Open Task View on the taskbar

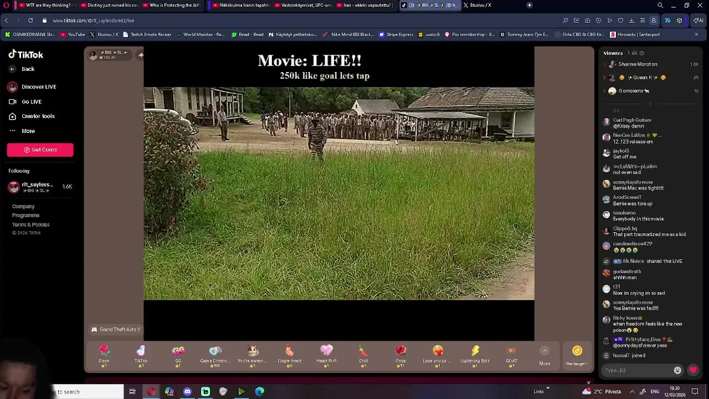click(x=132, y=392)
